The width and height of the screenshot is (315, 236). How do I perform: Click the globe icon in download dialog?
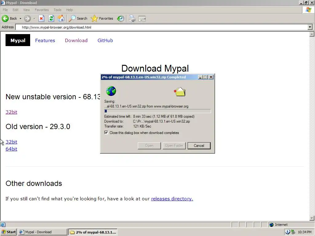(x=111, y=91)
